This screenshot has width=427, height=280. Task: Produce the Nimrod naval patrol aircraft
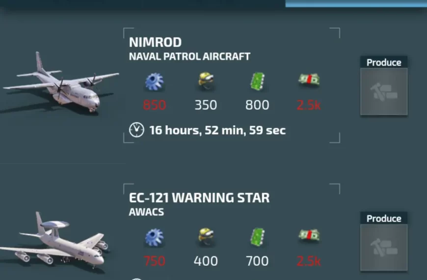click(384, 85)
